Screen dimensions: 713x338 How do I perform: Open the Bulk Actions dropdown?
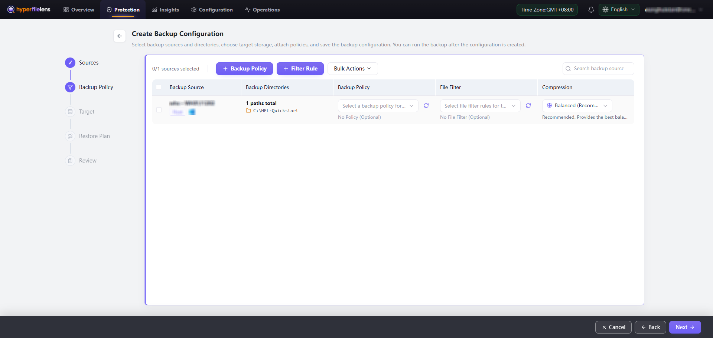point(352,69)
